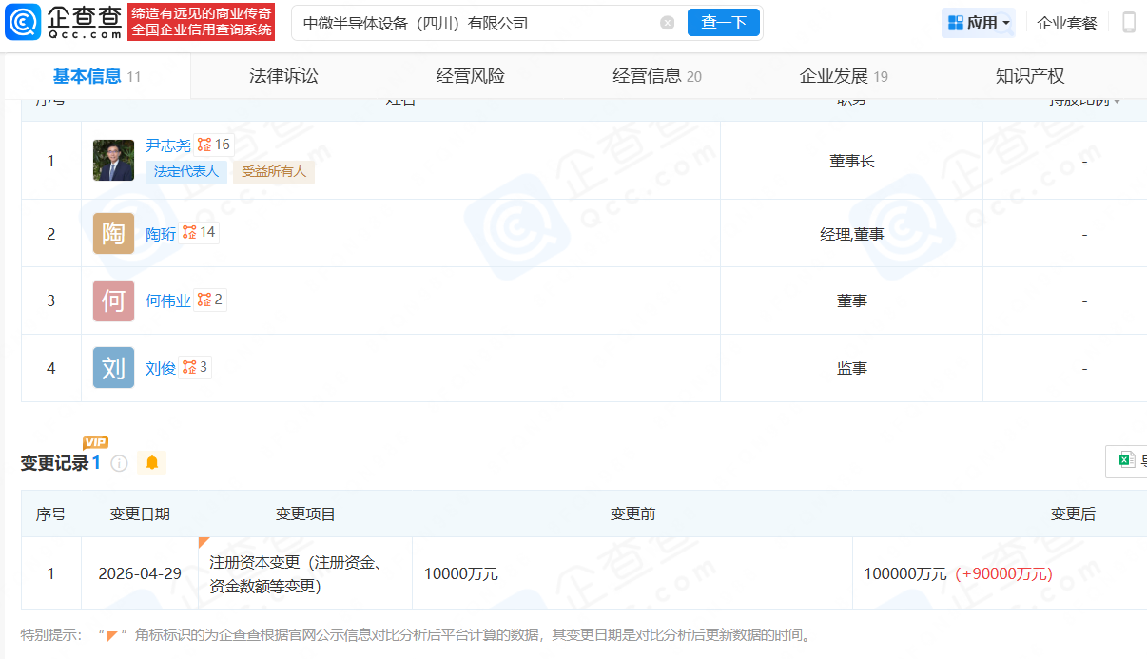
Task: Clear the search box with the X icon
Action: click(668, 23)
